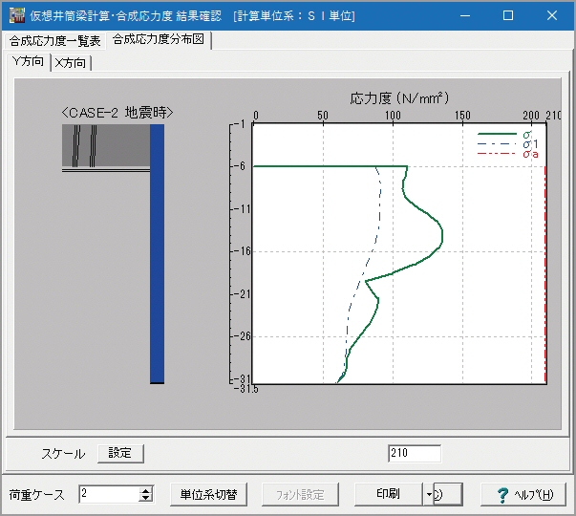Viewport: 576px width, 516px height.
Task: Minimize the 結果確認 window
Action: [465, 15]
